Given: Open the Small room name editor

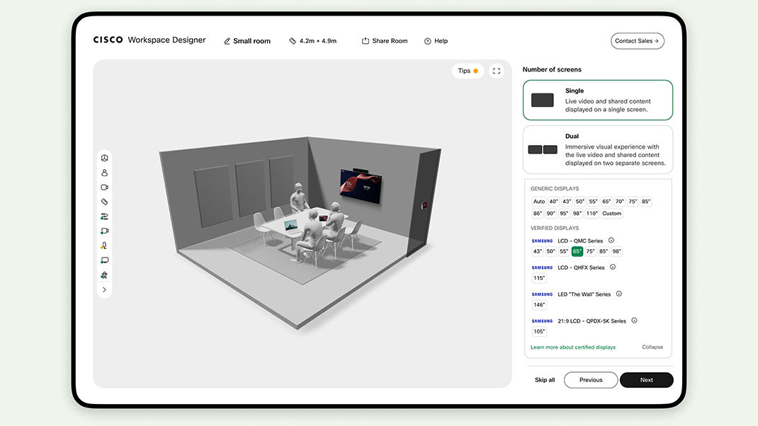Looking at the screenshot, I should click(247, 41).
